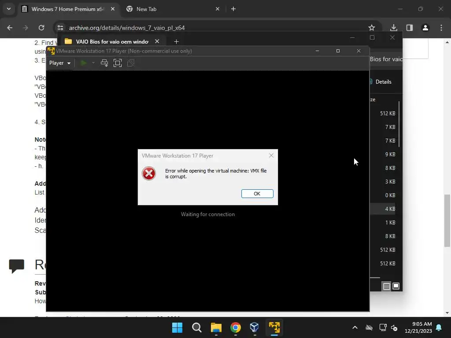Add a new Chrome tab
The image size is (451, 338).
click(233, 9)
